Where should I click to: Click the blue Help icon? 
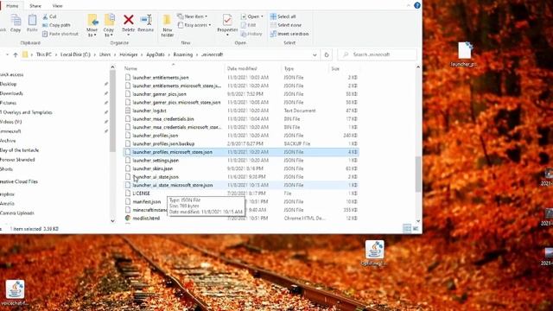417,5
